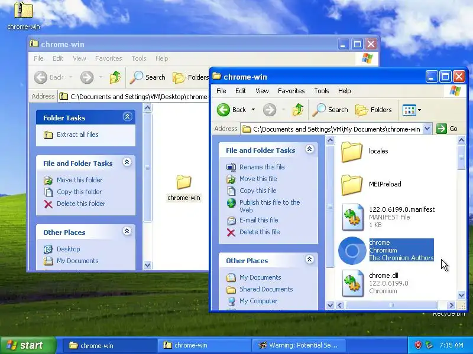Click the green Back arrow in front window
This screenshot has height=354, width=473.
click(223, 110)
